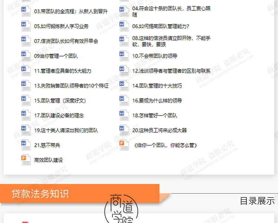This screenshot has width=278, height=223.
Task: Click Word icon beside 11.管理者应具备的5大能力
Action: pos(26,71)
